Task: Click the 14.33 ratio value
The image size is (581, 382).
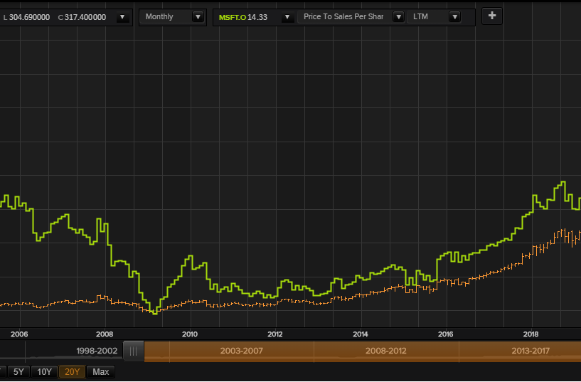Action: click(257, 17)
